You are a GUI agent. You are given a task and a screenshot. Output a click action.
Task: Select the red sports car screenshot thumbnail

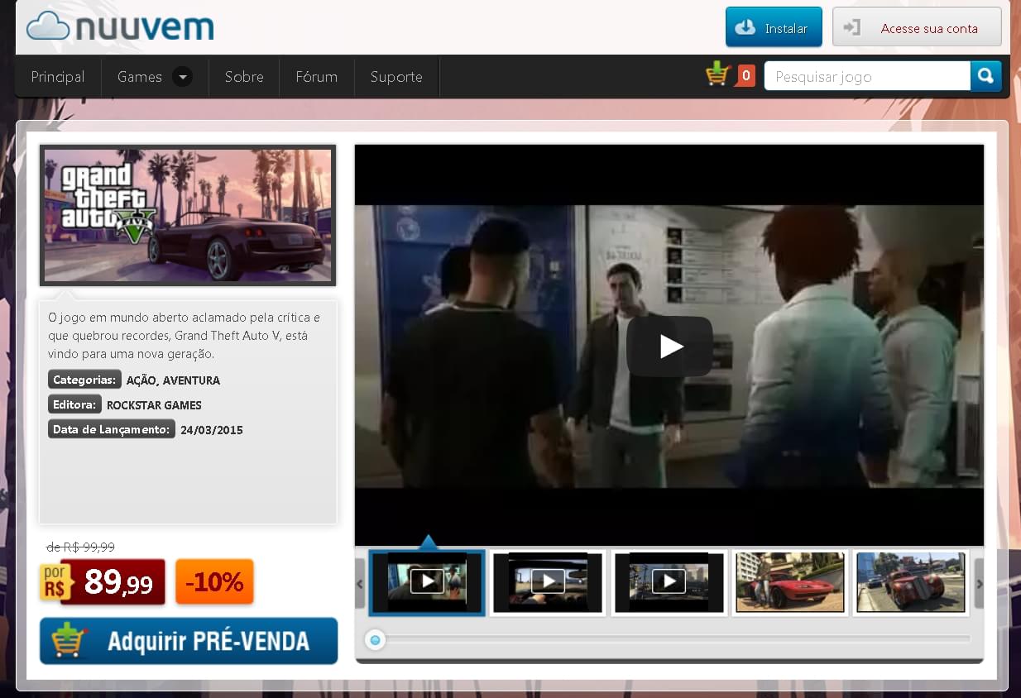tap(789, 582)
